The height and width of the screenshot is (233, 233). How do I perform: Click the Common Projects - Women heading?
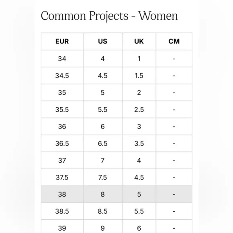click(109, 16)
